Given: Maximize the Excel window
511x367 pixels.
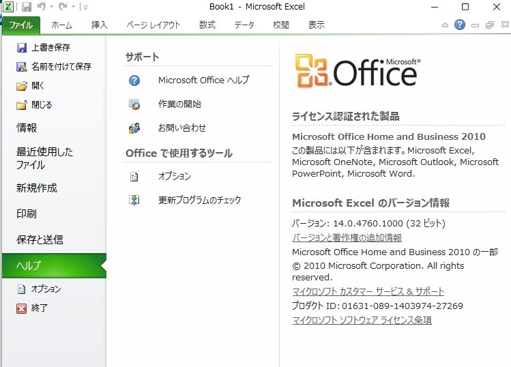Looking at the screenshot, I should pyautogui.click(x=465, y=7).
